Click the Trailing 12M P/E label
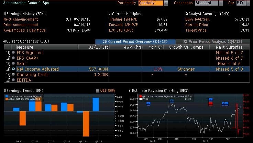 click(x=123, y=19)
